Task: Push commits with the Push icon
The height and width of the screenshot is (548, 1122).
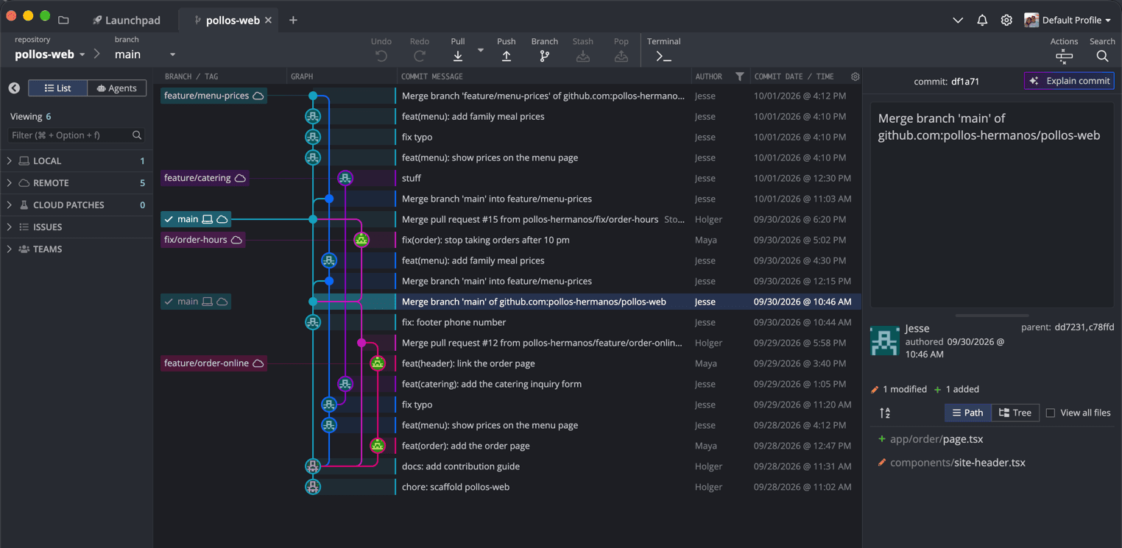Action: pos(507,56)
